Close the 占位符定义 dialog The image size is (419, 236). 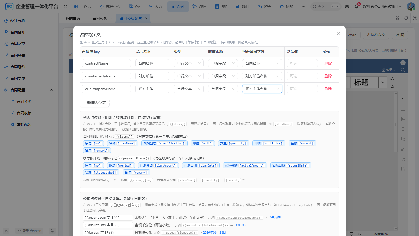point(338,34)
